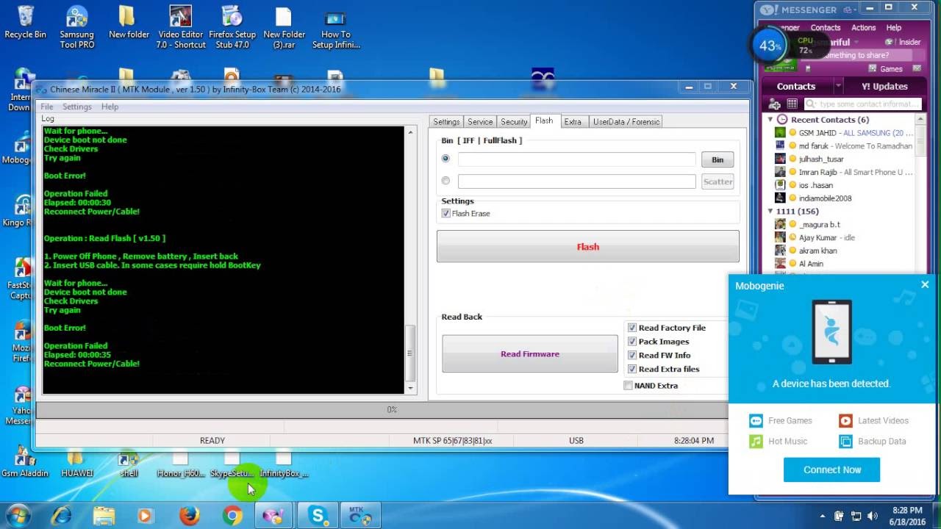The height and width of the screenshot is (529, 941).
Task: Open the Settings menu in Chinese Miracle
Action: (x=76, y=107)
